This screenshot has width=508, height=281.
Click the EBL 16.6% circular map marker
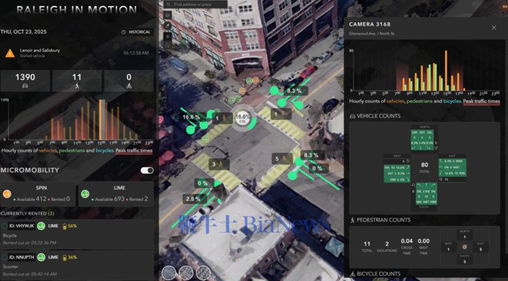[243, 118]
